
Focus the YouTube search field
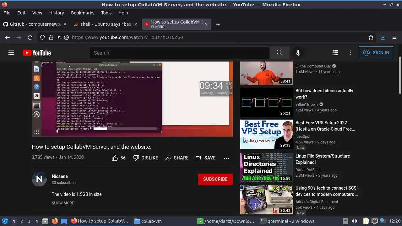[x=180, y=53]
